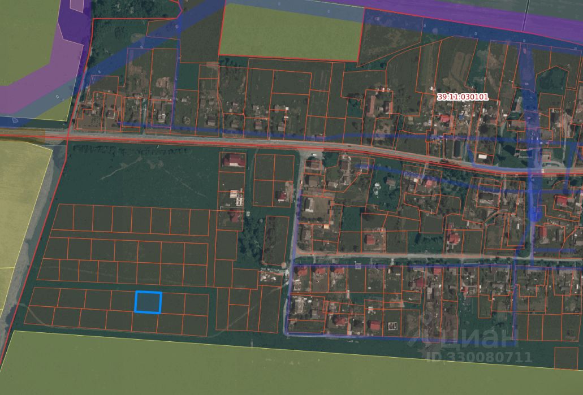Image resolution: width=583 pixels, height=395 pixels.
Task: Select the parcel directly right of the highlighted plot
Action: click(x=173, y=303)
